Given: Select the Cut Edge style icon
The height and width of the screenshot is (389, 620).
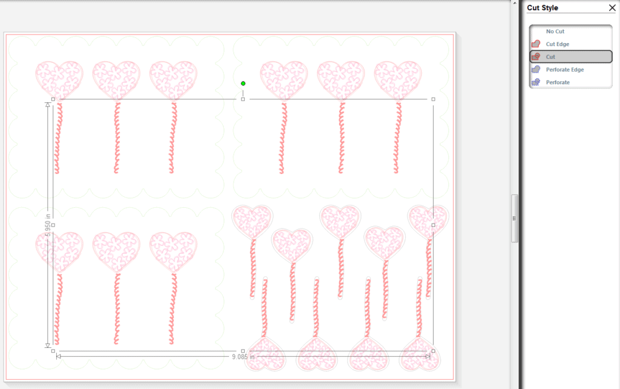Looking at the screenshot, I should pos(536,44).
